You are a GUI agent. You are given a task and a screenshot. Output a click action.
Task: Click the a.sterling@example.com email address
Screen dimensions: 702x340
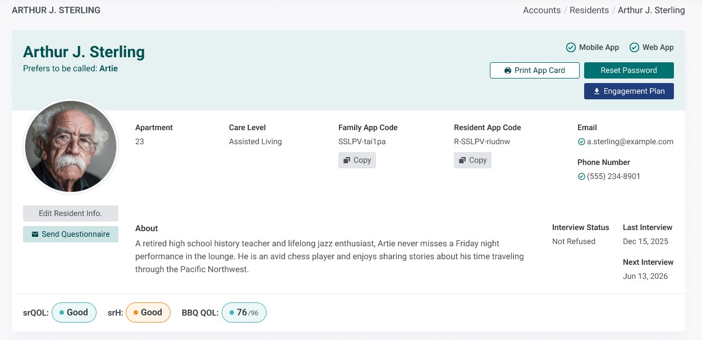630,142
